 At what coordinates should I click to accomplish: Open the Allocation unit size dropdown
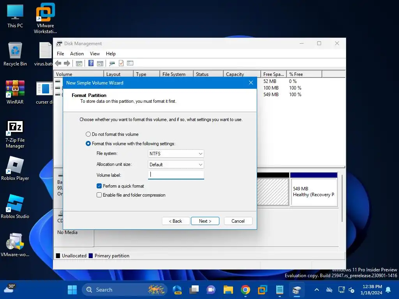click(176, 165)
